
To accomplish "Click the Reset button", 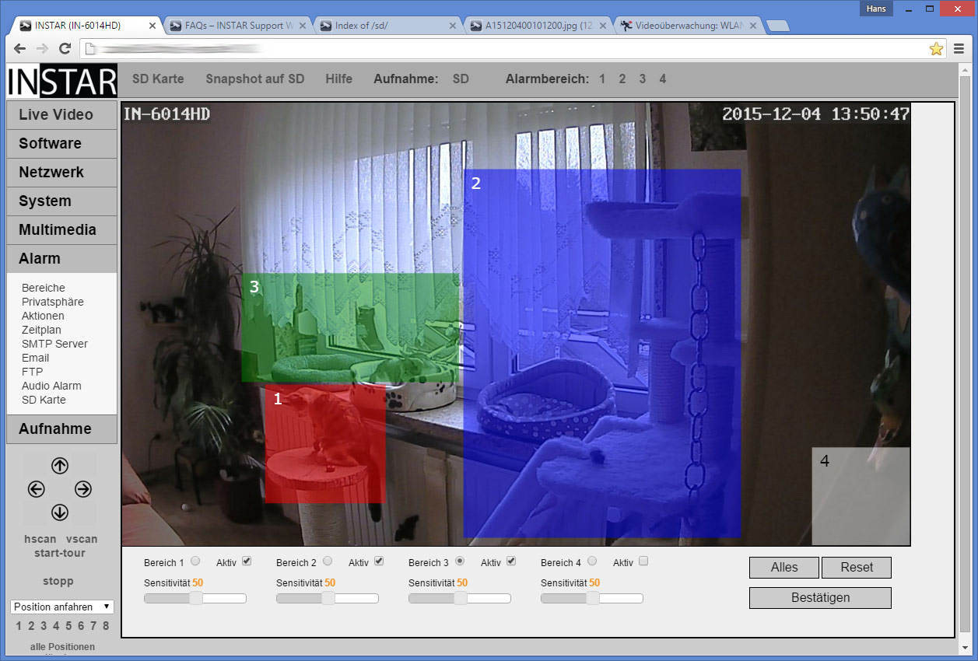I will [x=856, y=568].
